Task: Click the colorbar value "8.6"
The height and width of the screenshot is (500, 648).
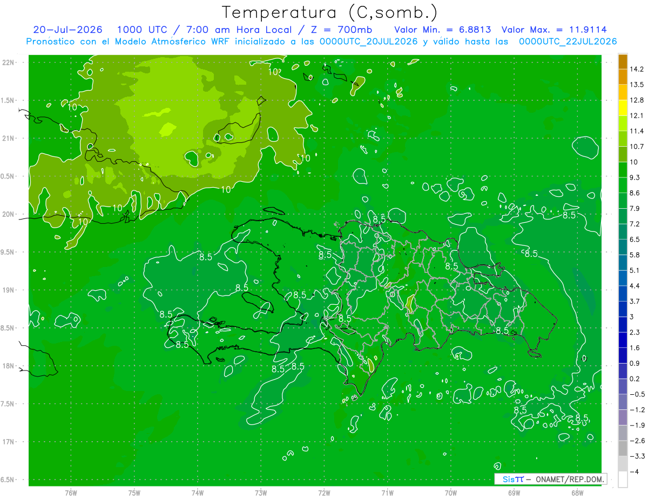Action: click(x=636, y=193)
